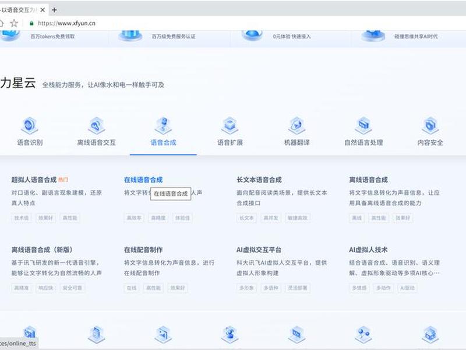The height and width of the screenshot is (350, 466).
Task: Click the 在线 tag under 在线配音制作
Action: [x=132, y=288]
